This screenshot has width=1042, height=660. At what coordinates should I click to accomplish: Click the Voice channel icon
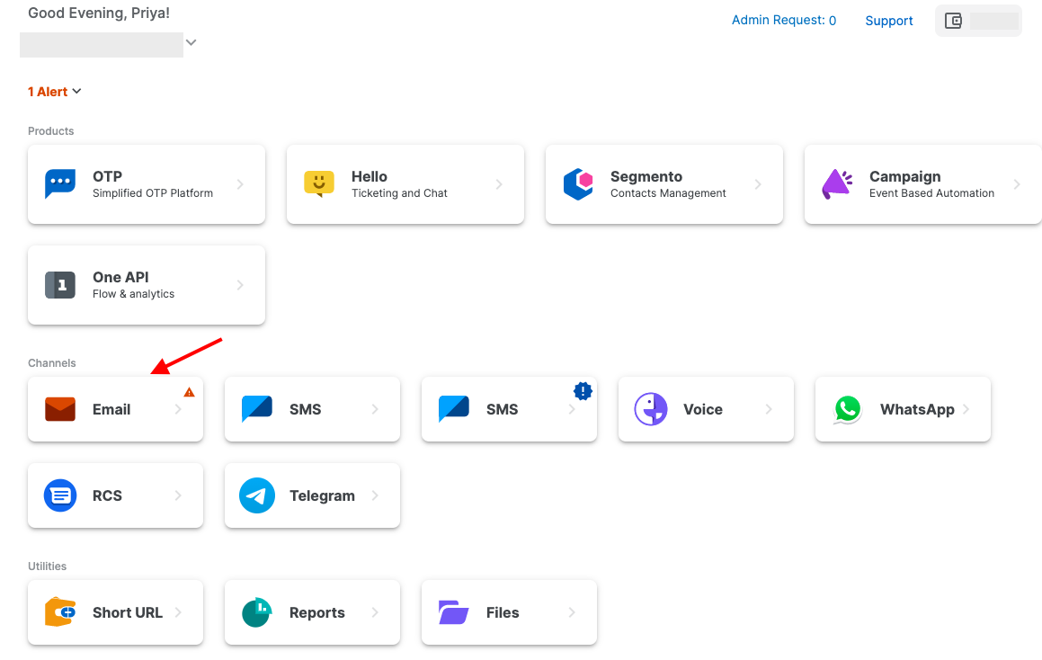click(651, 409)
